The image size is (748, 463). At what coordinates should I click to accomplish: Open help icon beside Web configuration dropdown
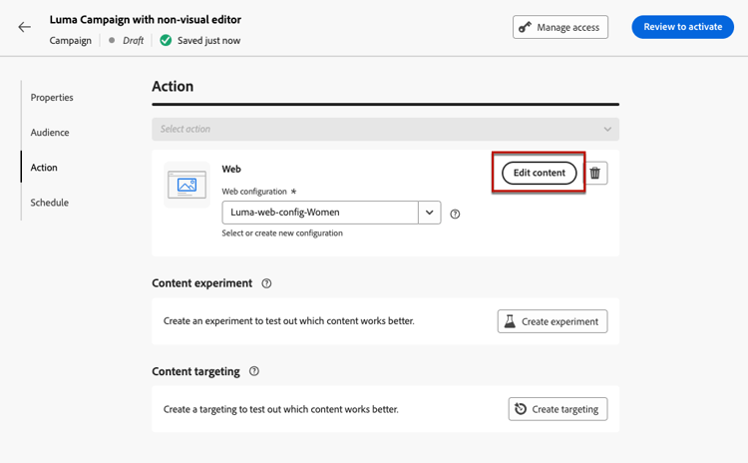click(456, 214)
